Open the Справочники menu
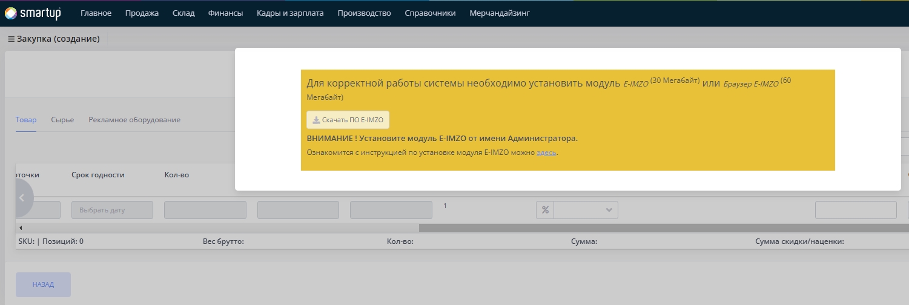Viewport: 909px width, 305px height. 430,13
